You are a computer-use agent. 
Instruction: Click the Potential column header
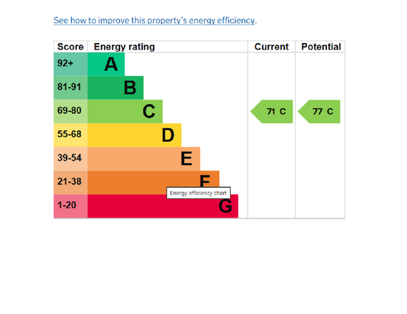pos(320,46)
